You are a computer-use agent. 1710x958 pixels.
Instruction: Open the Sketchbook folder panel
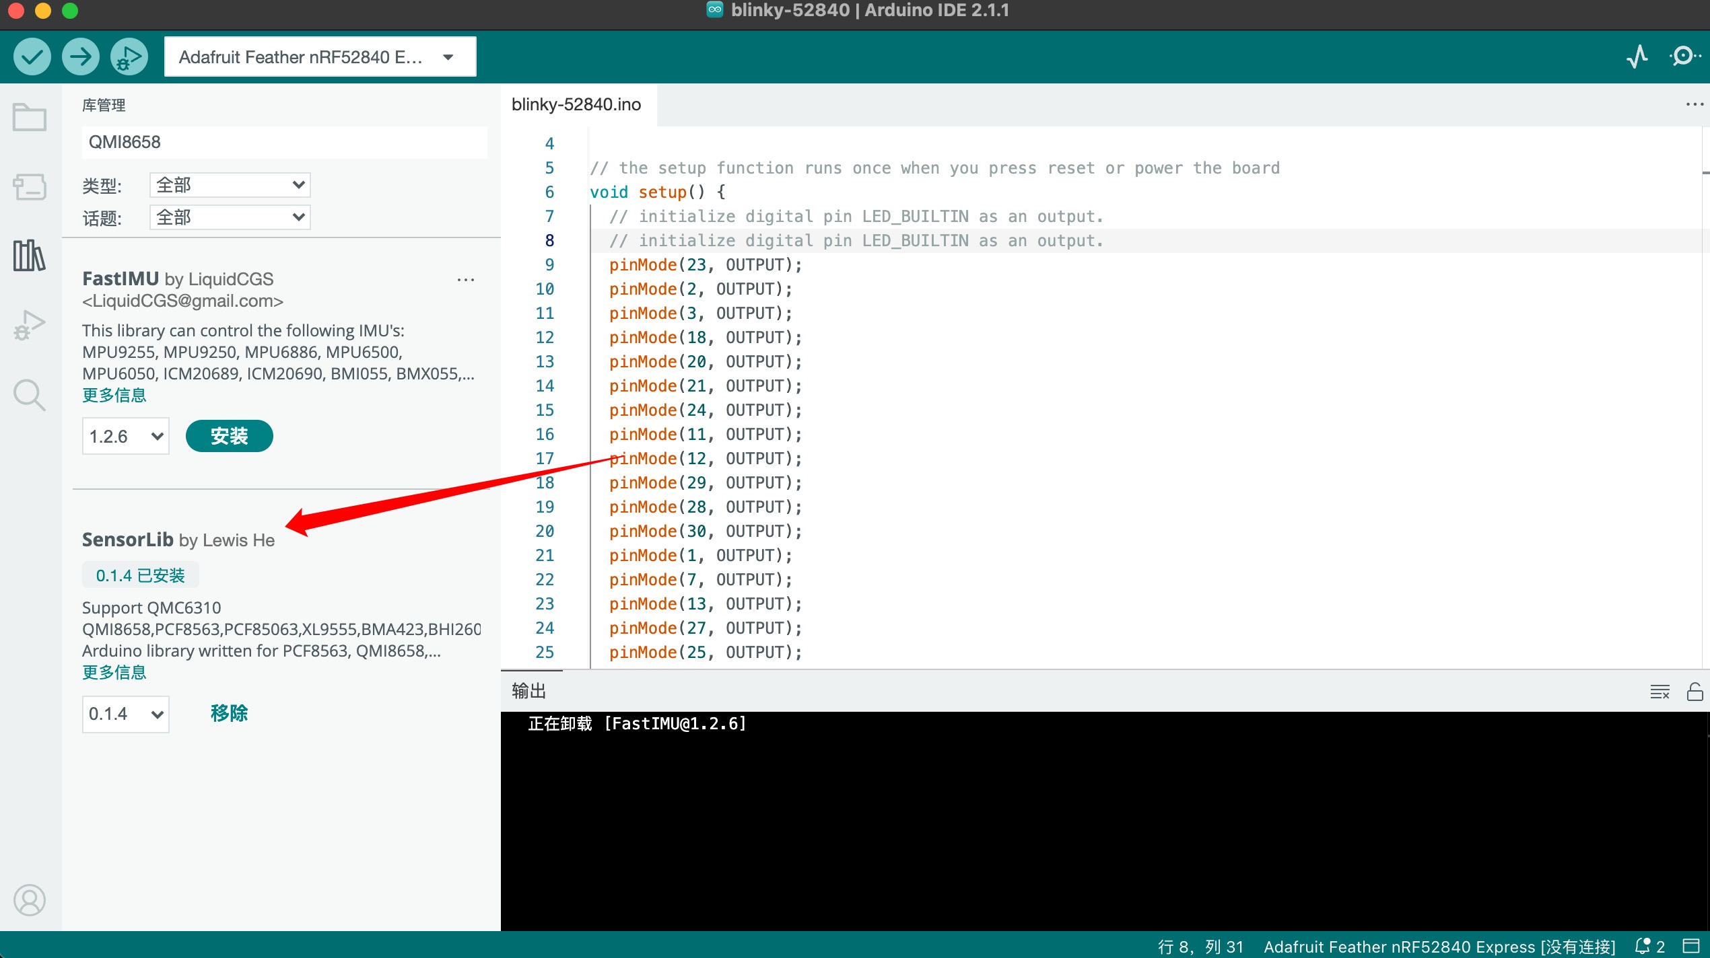pos(30,117)
